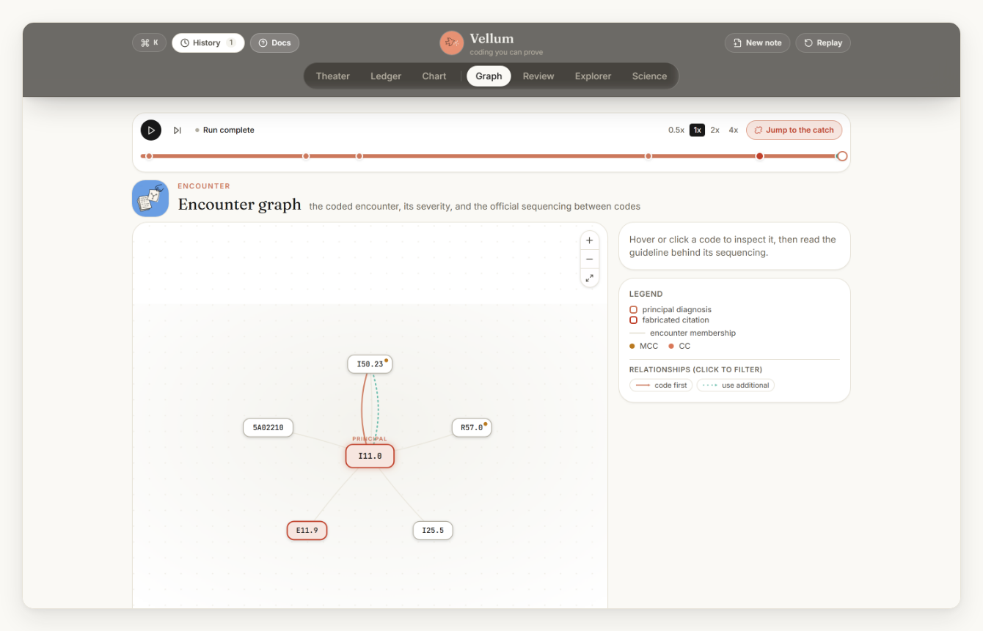Screen dimensions: 983x631
Task: Select the principal I11.0 node
Action: (x=370, y=456)
